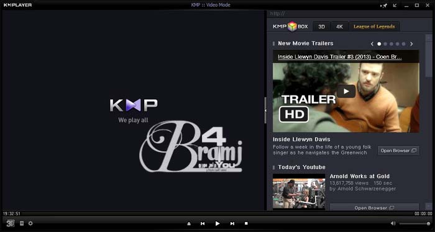Click Arnold Works at Gold title

tap(360, 176)
